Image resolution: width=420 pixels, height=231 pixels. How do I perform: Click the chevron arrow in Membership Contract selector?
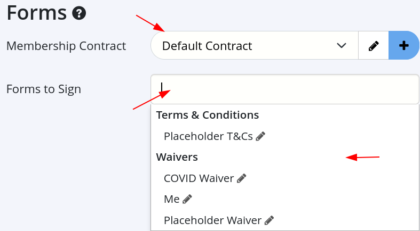click(342, 46)
